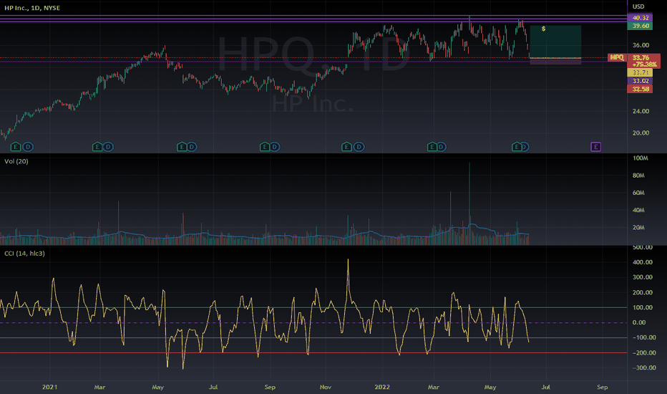The height and width of the screenshot is (394, 667).
Task: Click the purple upcoming earnings E marker
Action: tap(595, 147)
